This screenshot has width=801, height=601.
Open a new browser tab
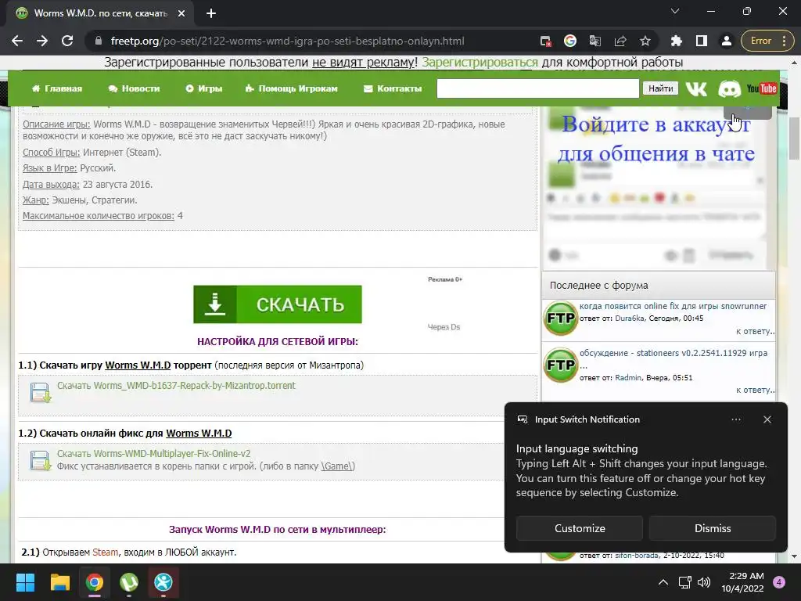pyautogui.click(x=211, y=13)
